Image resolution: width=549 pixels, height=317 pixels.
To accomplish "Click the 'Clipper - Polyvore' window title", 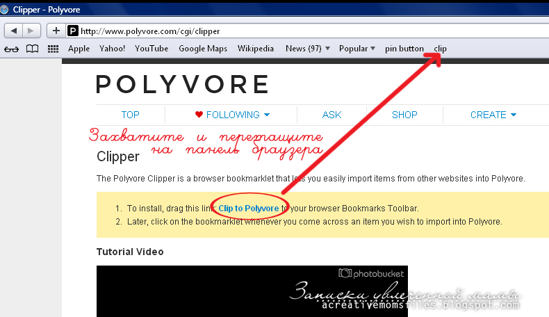I will tap(47, 10).
